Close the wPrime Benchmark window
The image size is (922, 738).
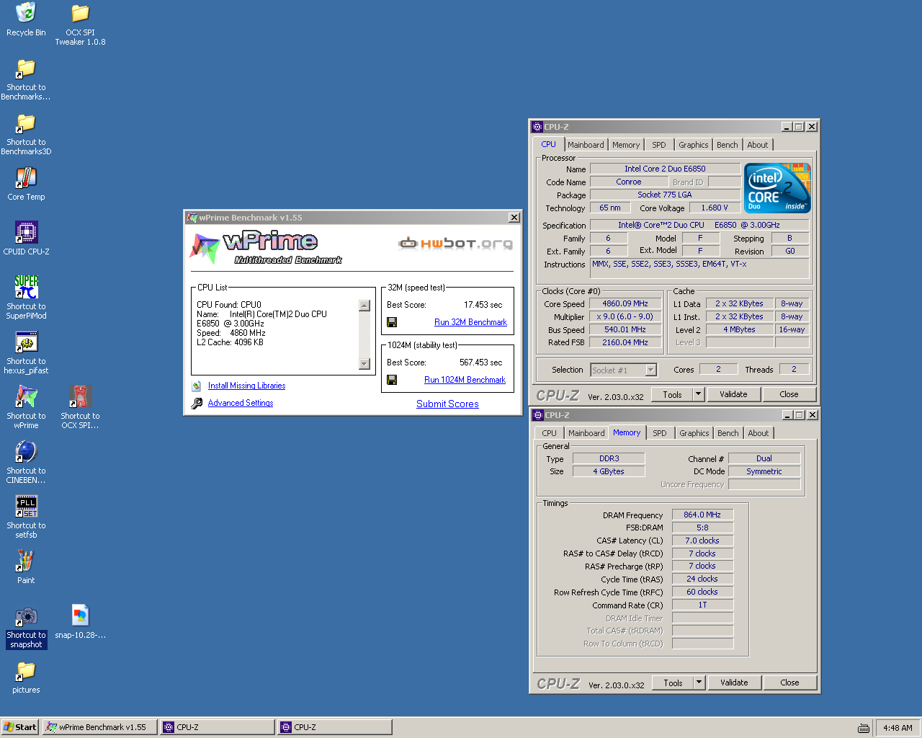pos(514,218)
